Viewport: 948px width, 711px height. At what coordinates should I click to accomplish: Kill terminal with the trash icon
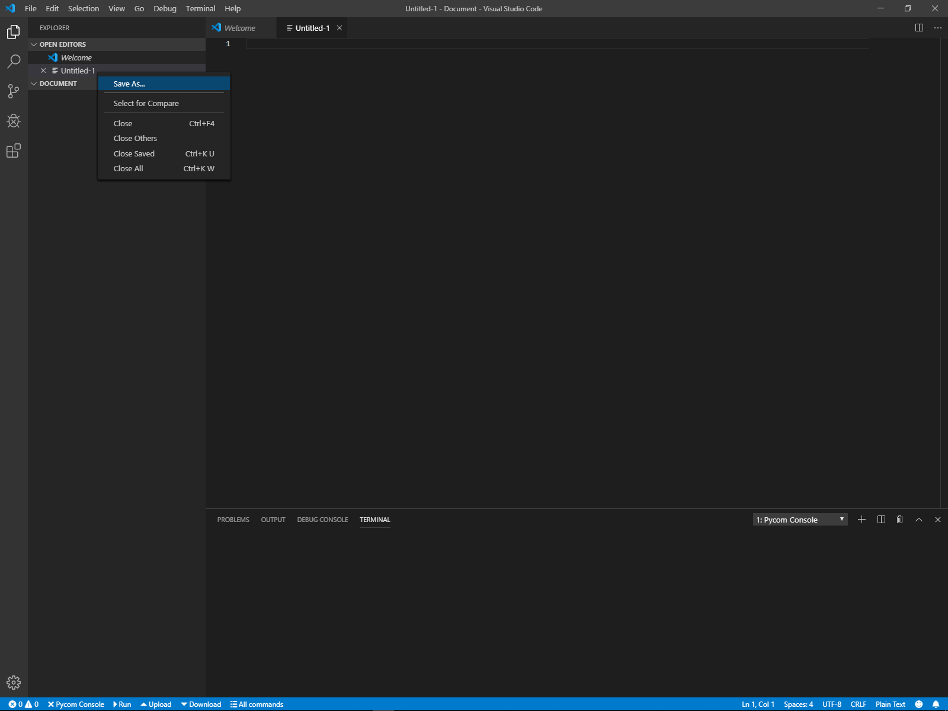tap(899, 520)
